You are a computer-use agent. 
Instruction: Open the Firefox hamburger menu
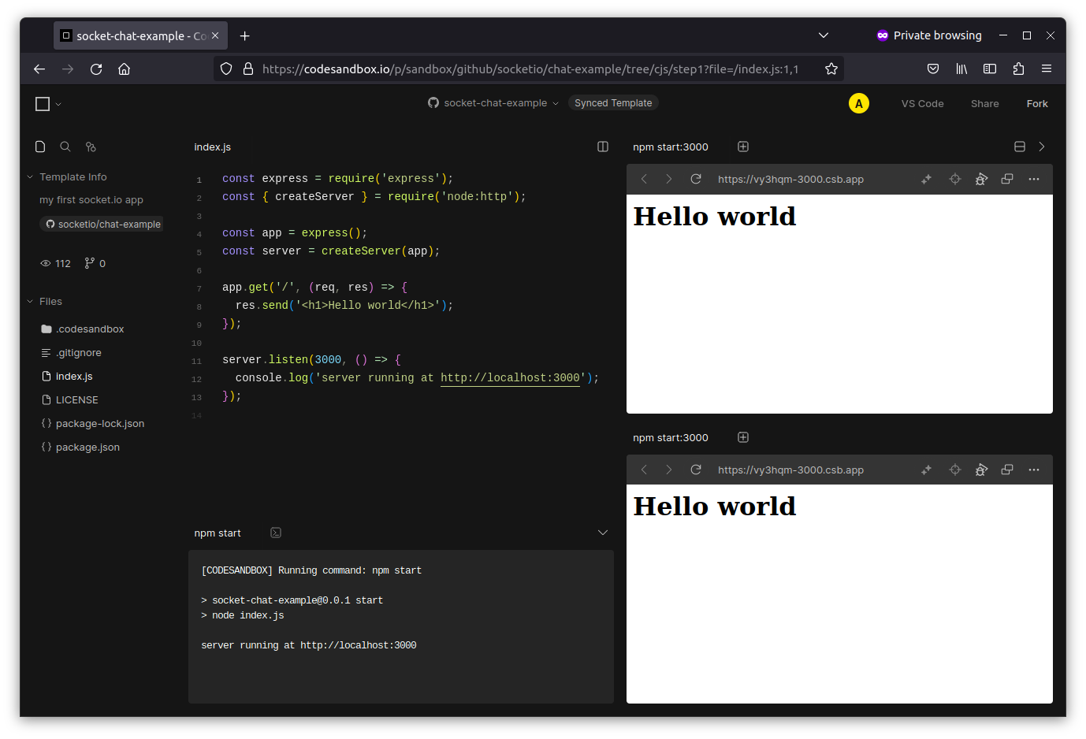(x=1047, y=69)
